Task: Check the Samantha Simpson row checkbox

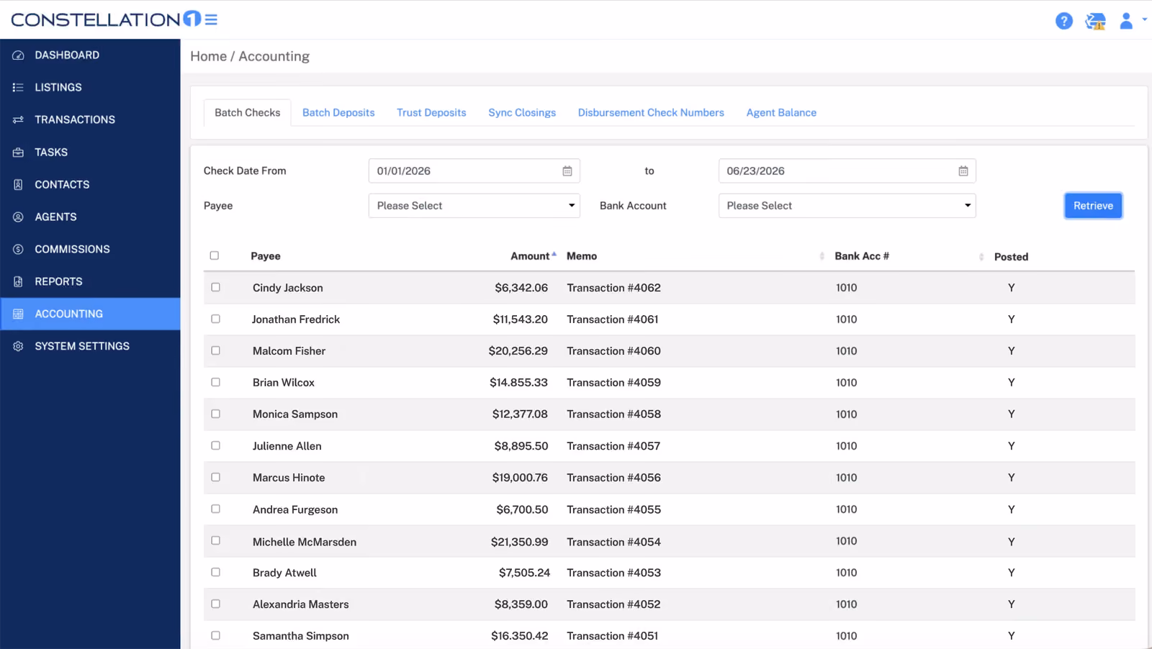Action: (215, 635)
